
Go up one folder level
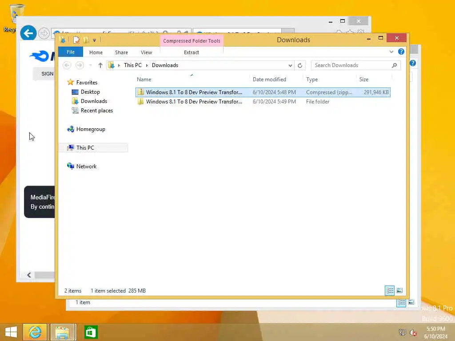(x=100, y=65)
